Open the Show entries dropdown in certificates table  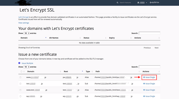26,33
